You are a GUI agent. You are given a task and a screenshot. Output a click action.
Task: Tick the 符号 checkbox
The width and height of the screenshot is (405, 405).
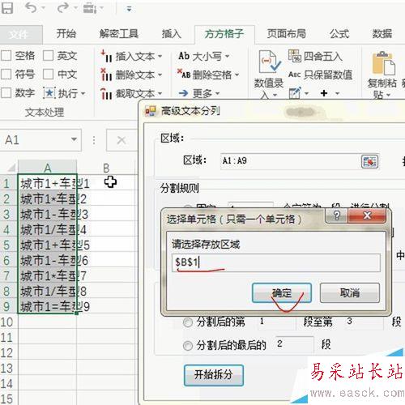6,75
